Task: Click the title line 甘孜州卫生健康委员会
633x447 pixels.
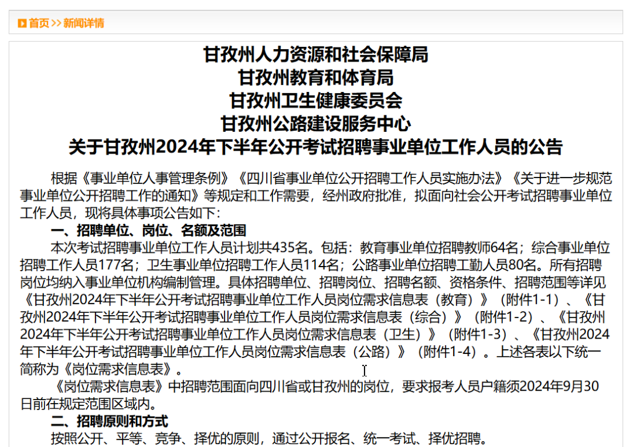Action: coord(316,100)
